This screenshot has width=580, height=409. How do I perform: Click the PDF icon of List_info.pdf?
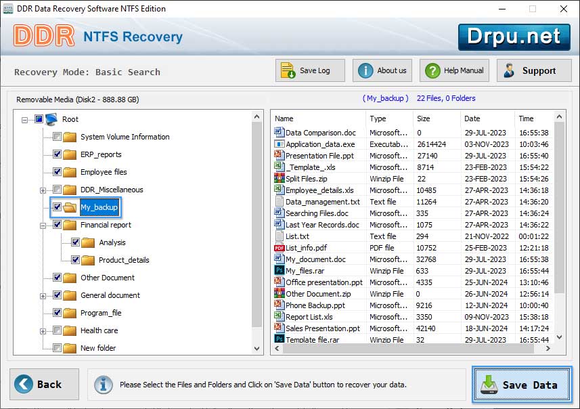(x=279, y=248)
